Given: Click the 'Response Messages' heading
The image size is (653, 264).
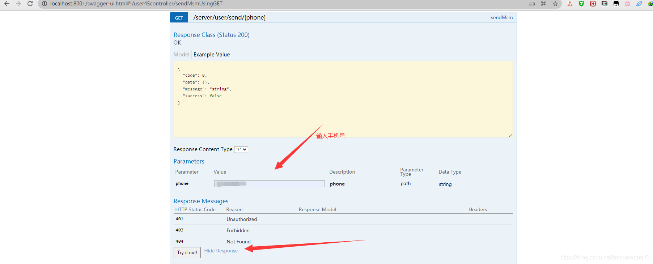Looking at the screenshot, I should [x=201, y=201].
